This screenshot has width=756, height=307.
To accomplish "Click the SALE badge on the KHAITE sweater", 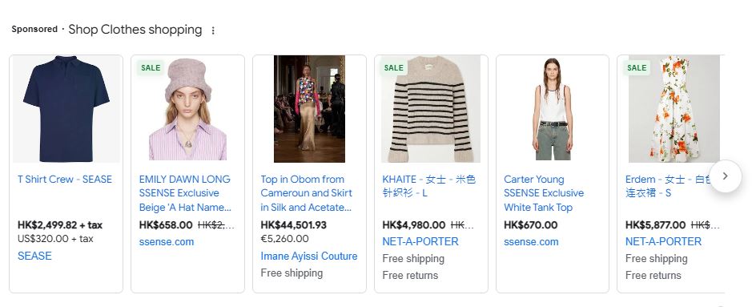I will tap(393, 68).
